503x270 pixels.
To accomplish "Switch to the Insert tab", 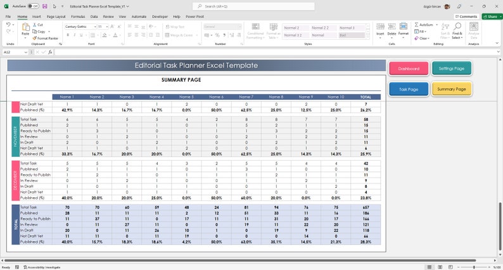I will (36, 16).
